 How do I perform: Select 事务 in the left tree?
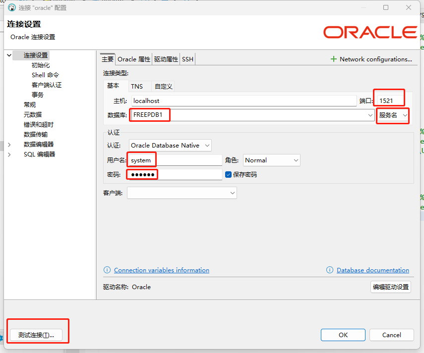point(38,95)
